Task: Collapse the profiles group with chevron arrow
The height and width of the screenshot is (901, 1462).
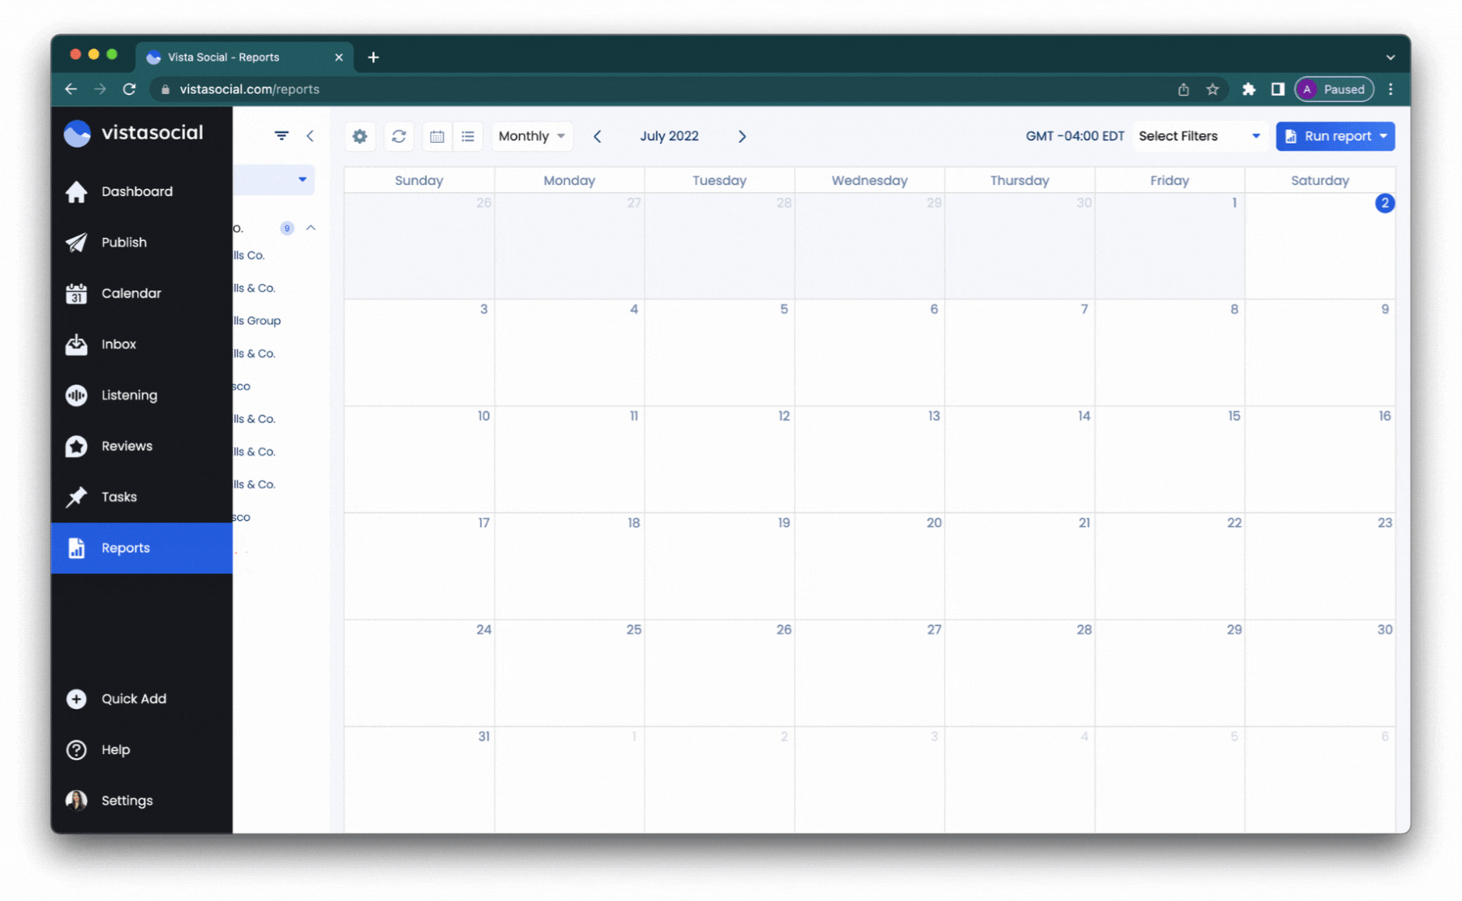Action: [x=311, y=228]
